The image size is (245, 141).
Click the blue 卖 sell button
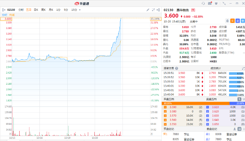[x=238, y=21]
